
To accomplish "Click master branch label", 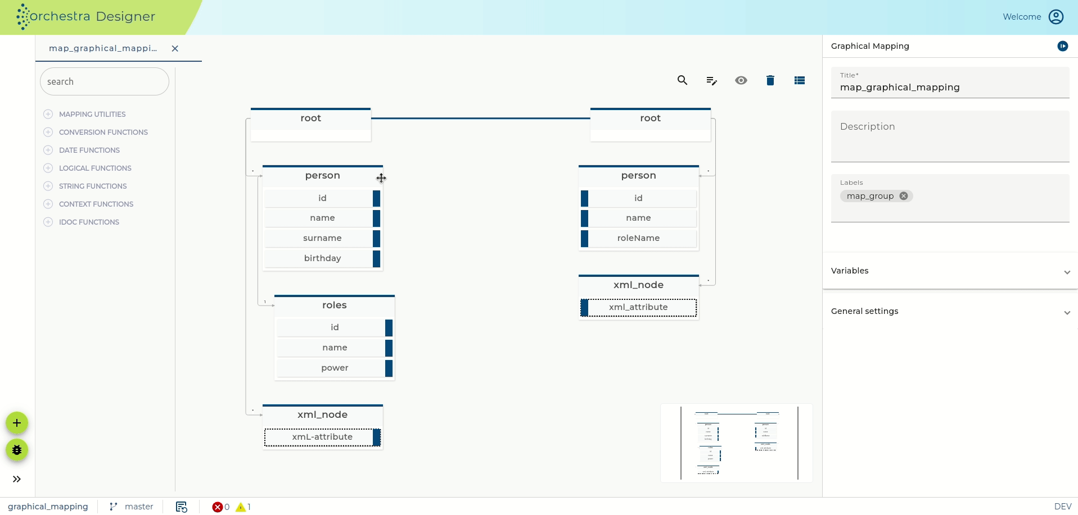I will [x=139, y=507].
